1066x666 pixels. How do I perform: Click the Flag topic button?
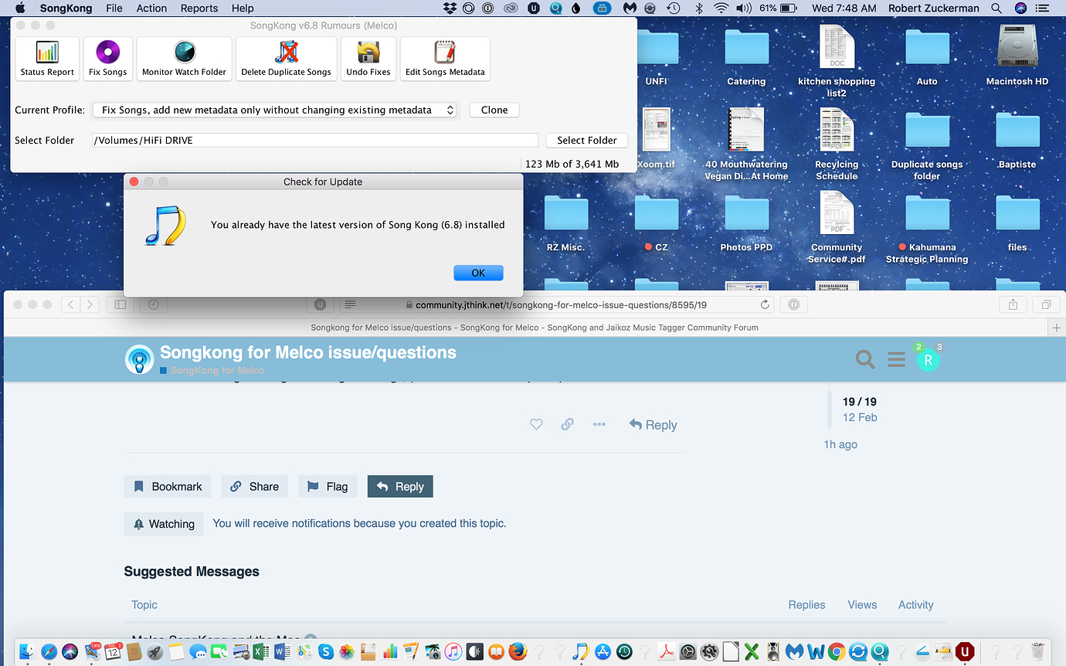pos(328,486)
